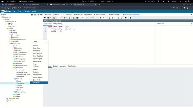Open Chrome extensions puzzle icon
Image resolution: width=193 pixels, height=108 pixels.
click(184, 8)
